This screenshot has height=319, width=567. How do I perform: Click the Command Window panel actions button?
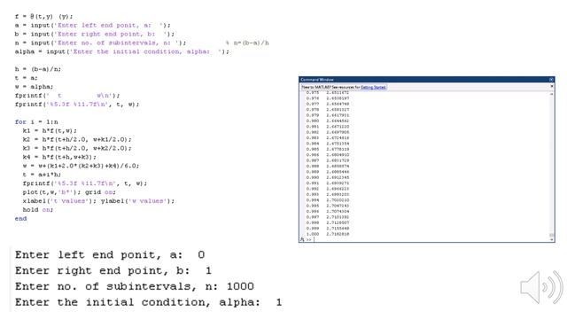[551, 80]
